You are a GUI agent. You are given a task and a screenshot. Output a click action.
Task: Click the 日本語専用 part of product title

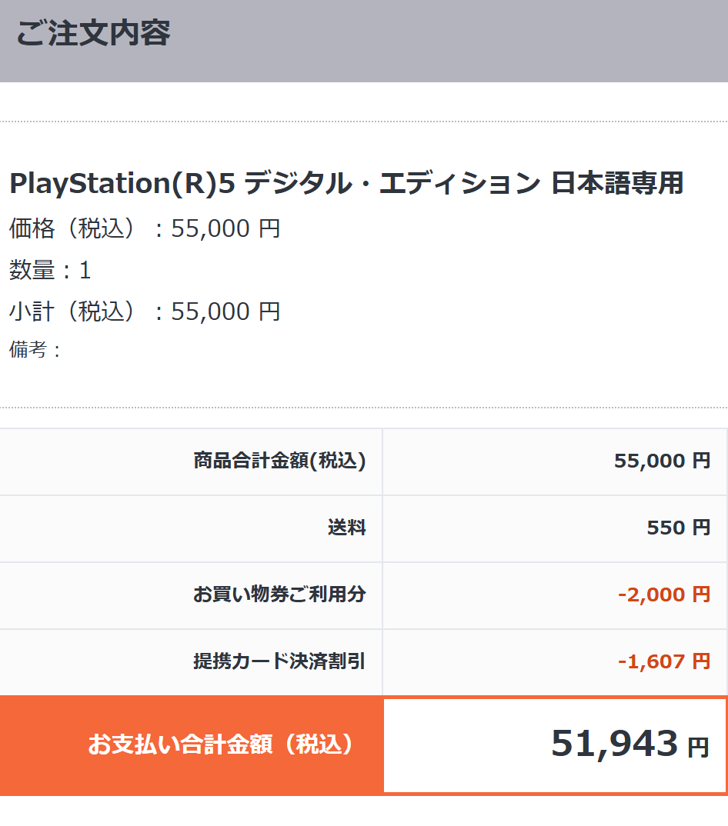point(617,183)
